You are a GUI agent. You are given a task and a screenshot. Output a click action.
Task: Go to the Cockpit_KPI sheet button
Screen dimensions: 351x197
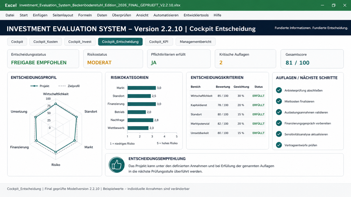(x=159, y=42)
